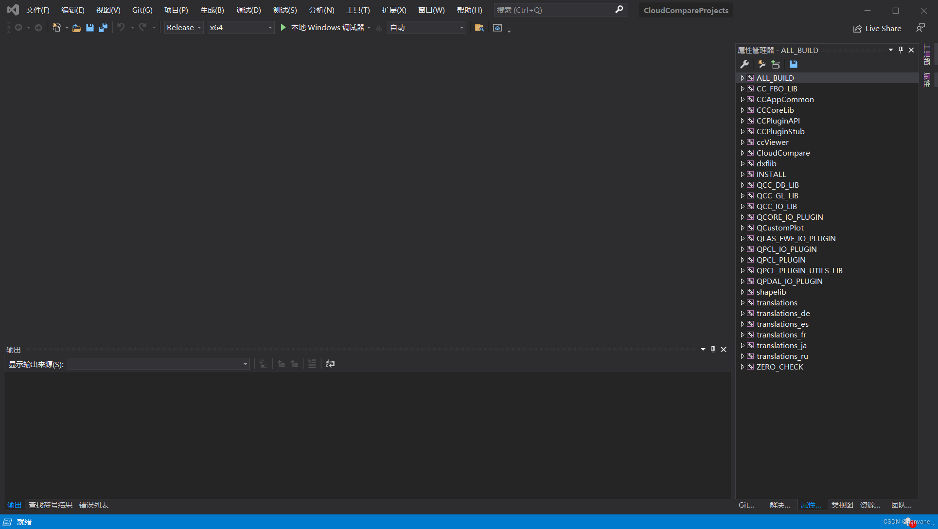Click the Open Folder toolbar icon

(x=76, y=28)
